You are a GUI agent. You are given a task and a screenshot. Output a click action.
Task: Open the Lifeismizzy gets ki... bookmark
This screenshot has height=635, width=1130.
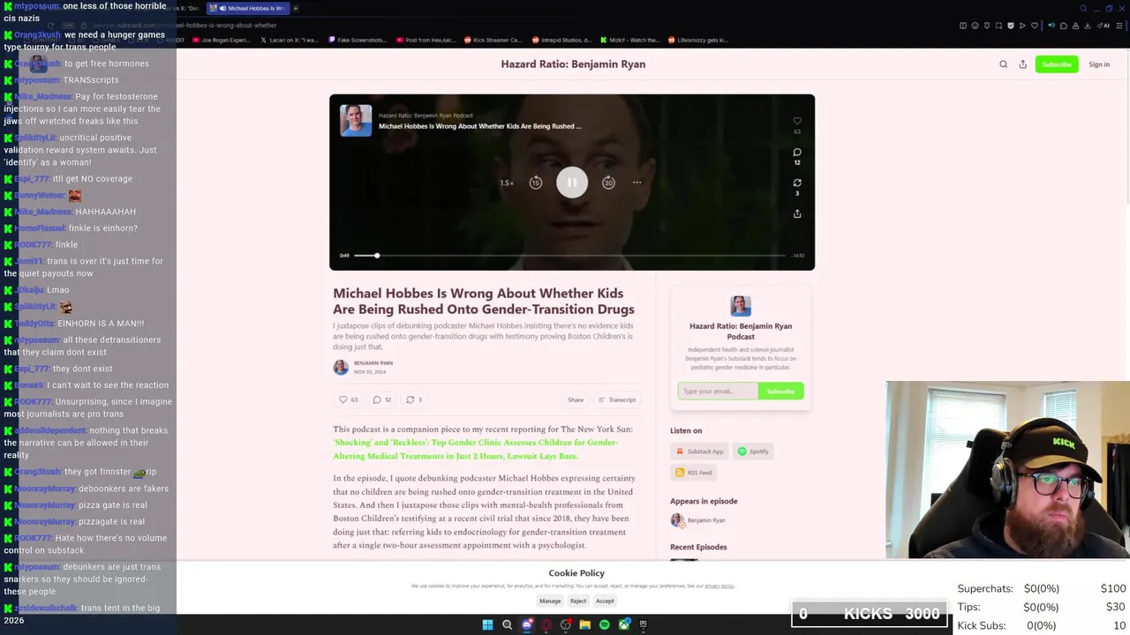[698, 40]
